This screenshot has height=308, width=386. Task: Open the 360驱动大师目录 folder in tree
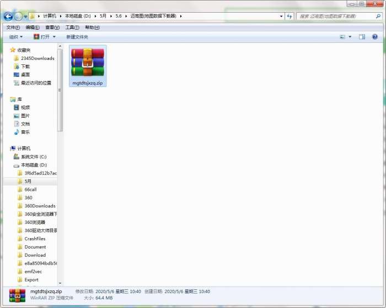[40, 230]
